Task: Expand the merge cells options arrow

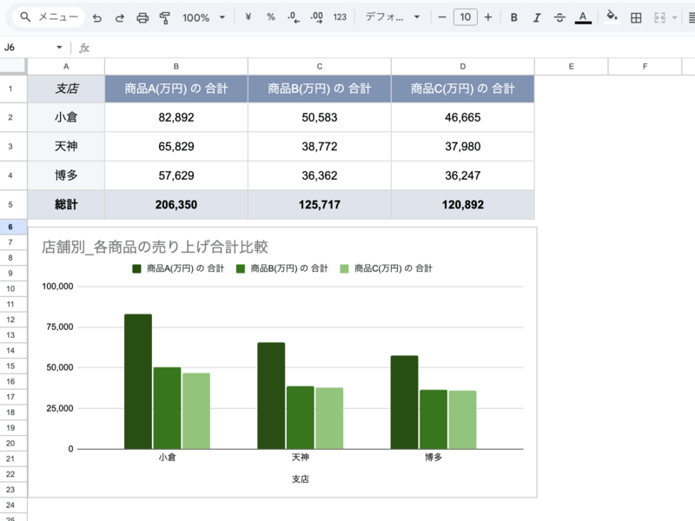Action: 675,17
